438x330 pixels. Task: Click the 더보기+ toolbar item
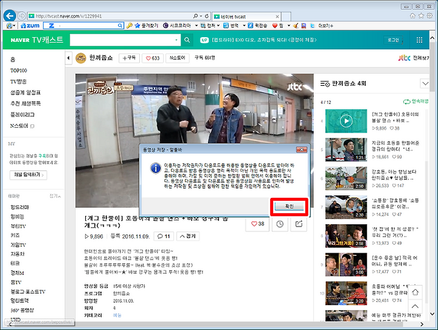click(325, 26)
